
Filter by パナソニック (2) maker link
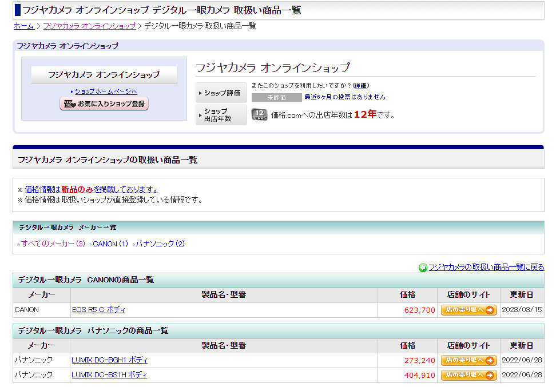coord(160,244)
